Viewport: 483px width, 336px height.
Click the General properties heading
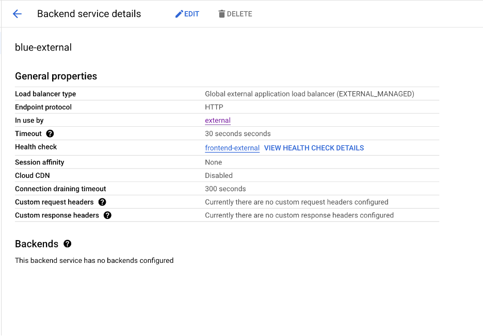tap(56, 76)
